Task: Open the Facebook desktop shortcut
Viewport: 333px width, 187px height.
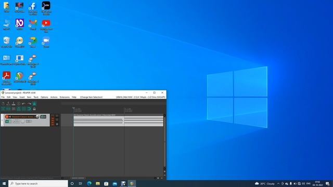Action: [x=33, y=8]
